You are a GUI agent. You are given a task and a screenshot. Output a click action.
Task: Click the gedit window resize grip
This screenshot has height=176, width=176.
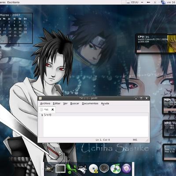pyautogui.click(x=147, y=140)
